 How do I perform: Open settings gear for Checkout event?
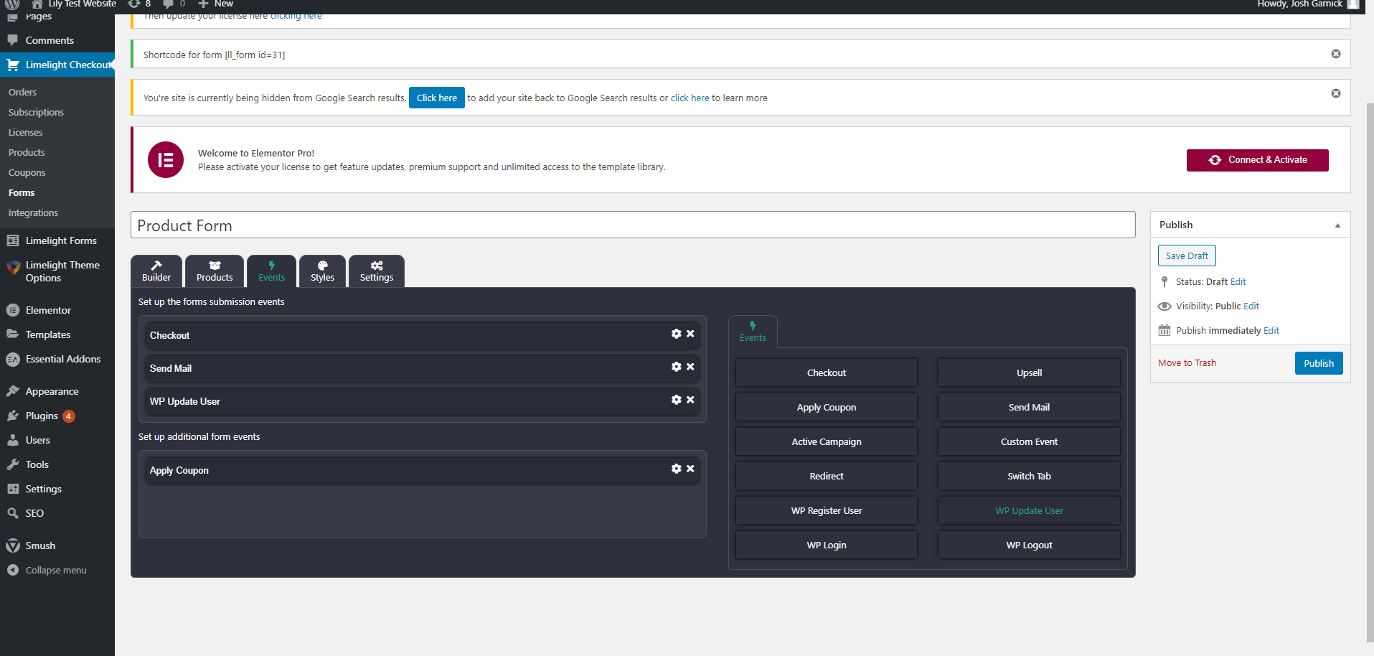tap(676, 334)
